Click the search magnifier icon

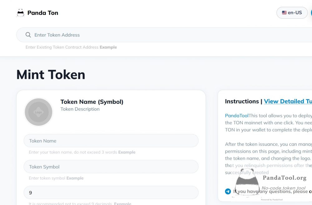28,35
